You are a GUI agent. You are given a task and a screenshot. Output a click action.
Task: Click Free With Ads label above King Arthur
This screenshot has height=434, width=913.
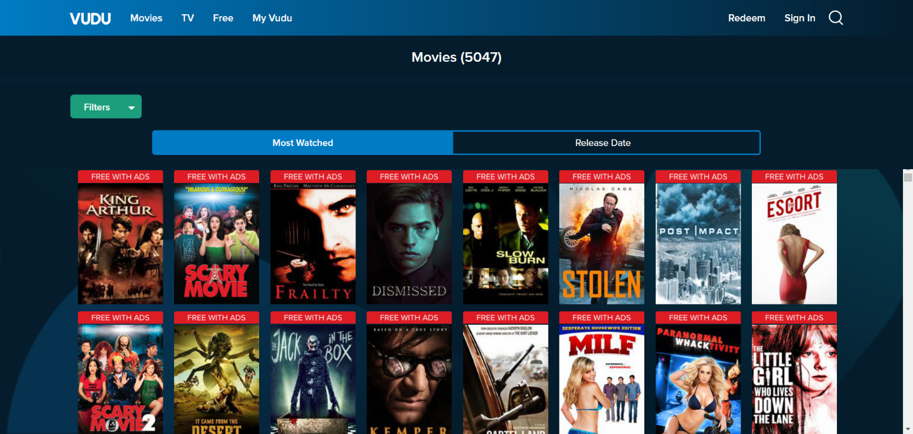tap(121, 176)
